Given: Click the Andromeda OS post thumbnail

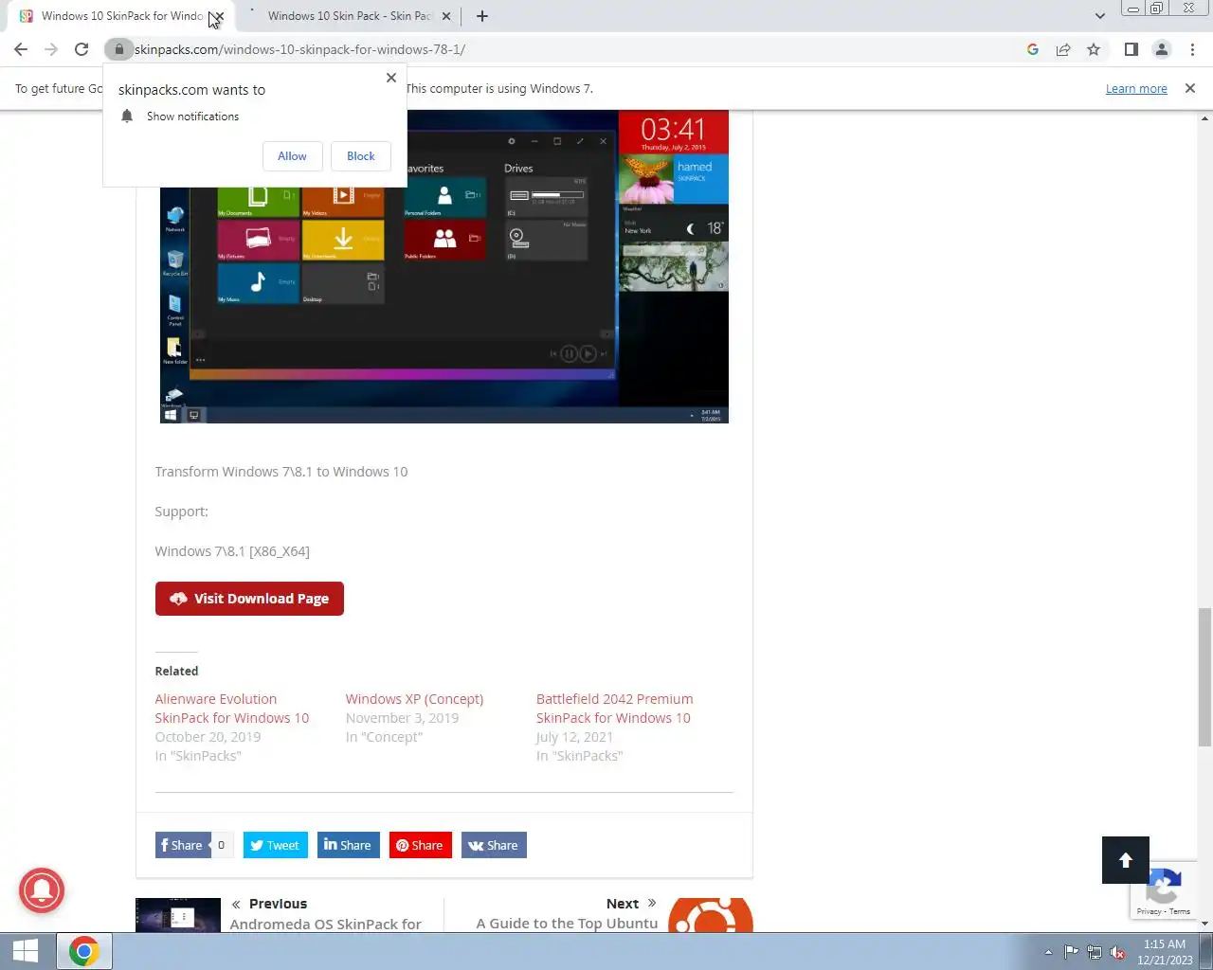Looking at the screenshot, I should click(178, 915).
